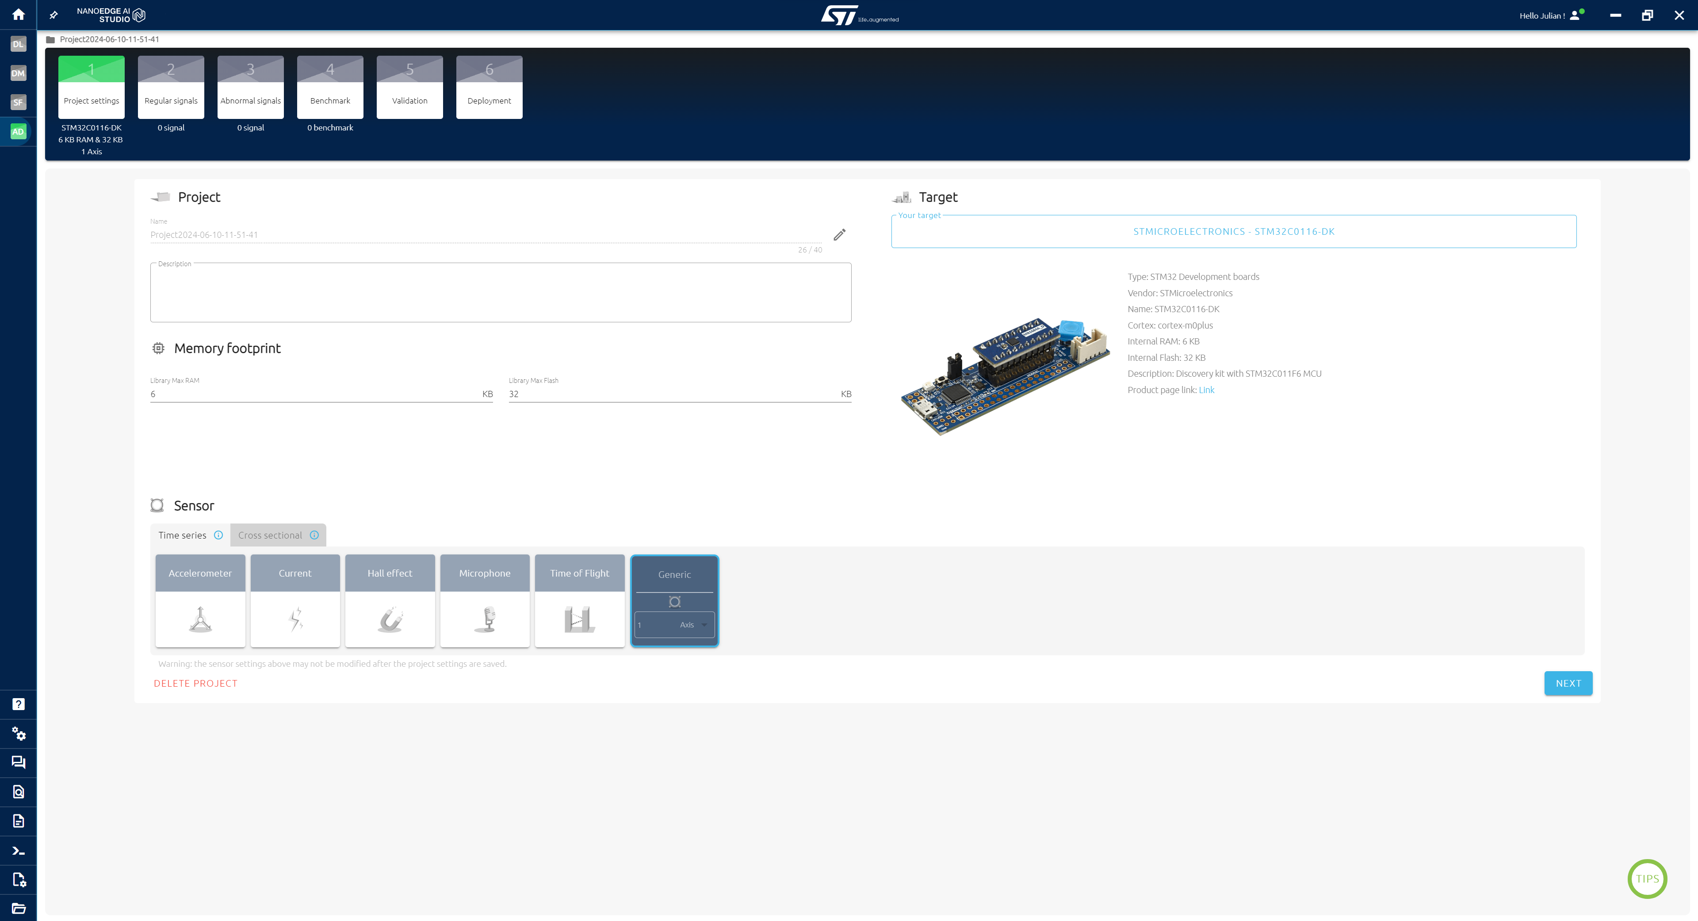Image resolution: width=1698 pixels, height=921 pixels.
Task: Click the '26 / 40' character counter
Action: 810,250
